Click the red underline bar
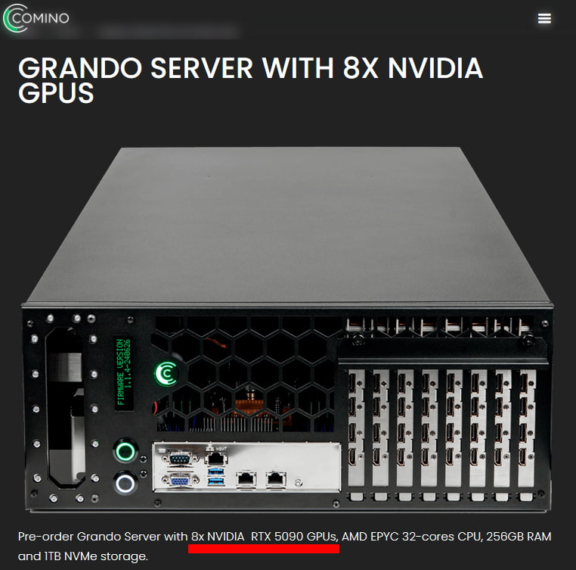 (264, 549)
